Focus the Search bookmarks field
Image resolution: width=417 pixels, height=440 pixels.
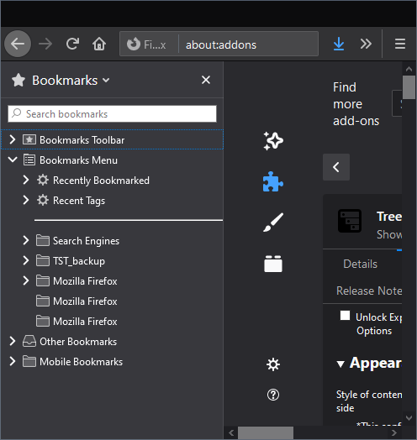[112, 114]
